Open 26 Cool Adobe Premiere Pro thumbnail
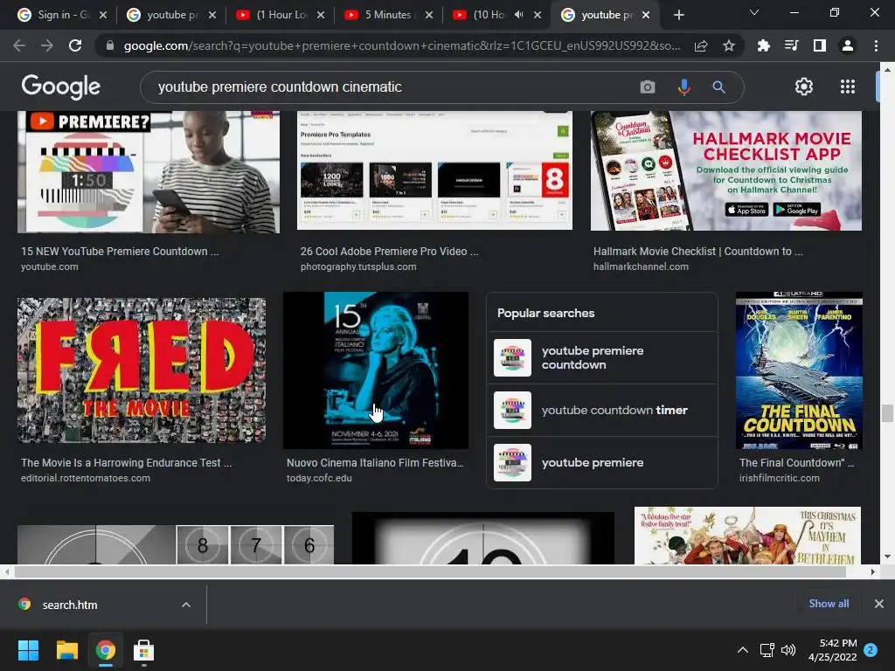Image resolution: width=895 pixels, height=671 pixels. coord(434,170)
